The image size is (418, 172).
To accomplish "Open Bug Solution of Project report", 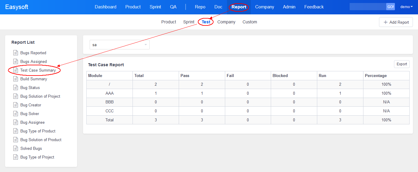I will pos(40,96).
